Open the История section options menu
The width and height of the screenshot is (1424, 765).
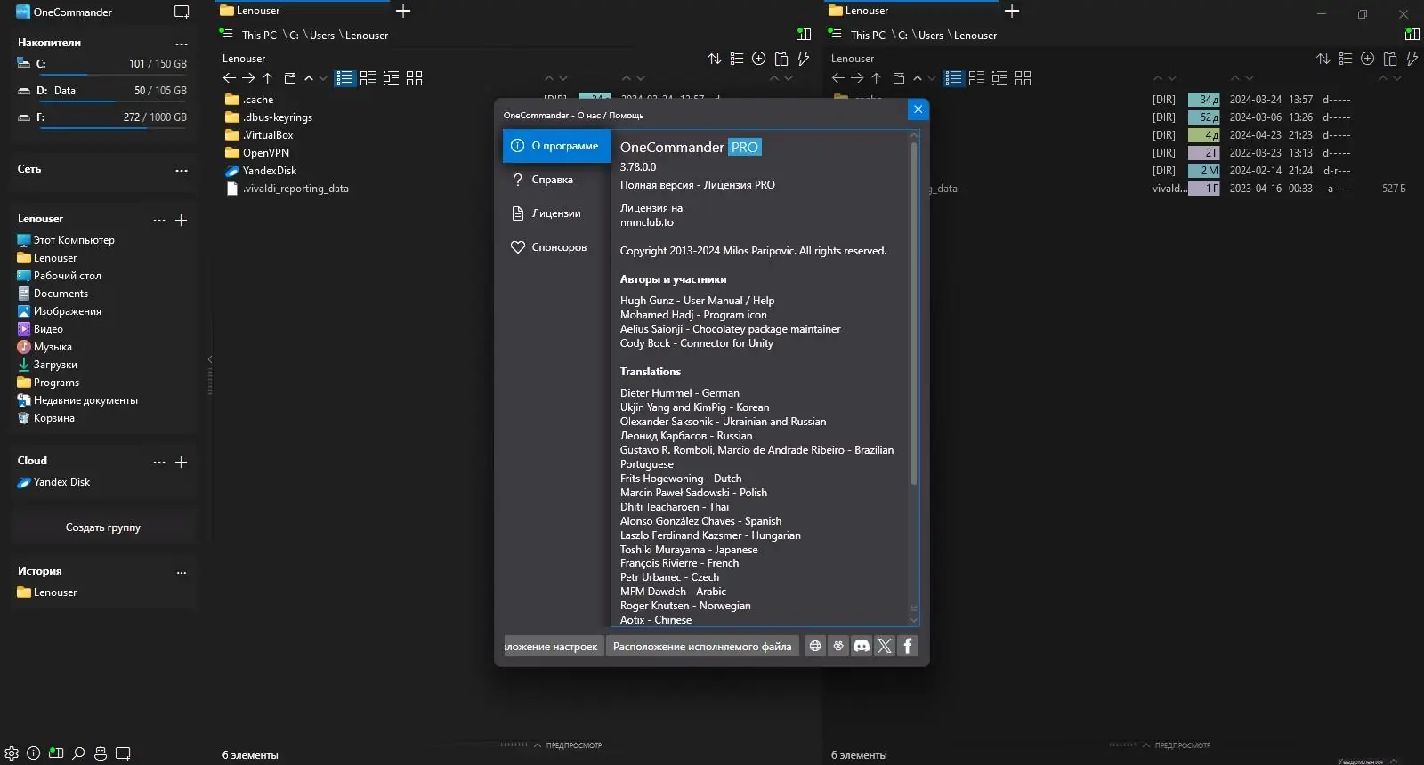pyautogui.click(x=182, y=572)
